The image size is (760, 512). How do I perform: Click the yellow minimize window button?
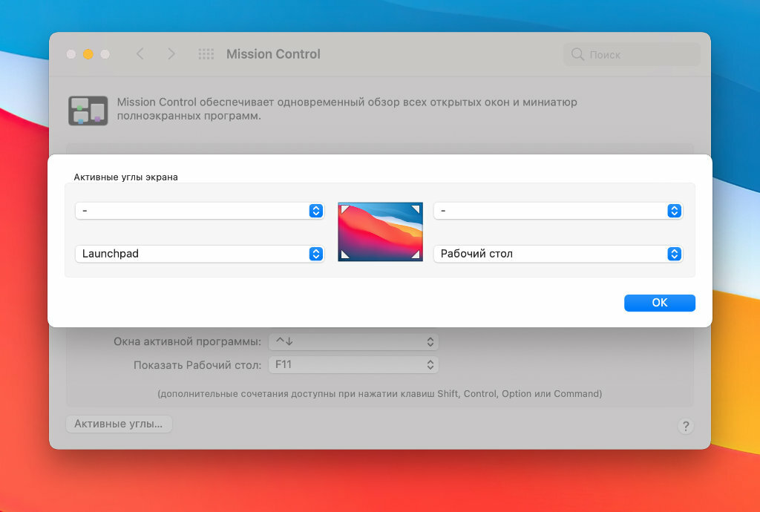pos(88,54)
